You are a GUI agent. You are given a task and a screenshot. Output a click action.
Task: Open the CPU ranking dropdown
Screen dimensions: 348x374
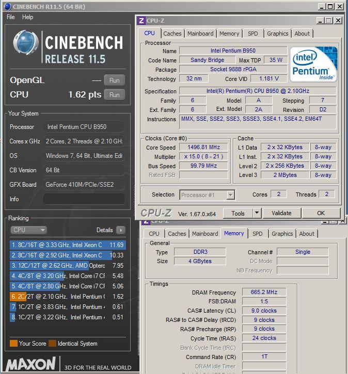28,230
